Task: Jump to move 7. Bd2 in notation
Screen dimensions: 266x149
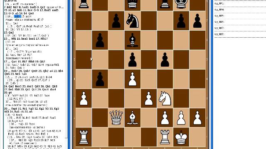Action: (x=8, y=7)
